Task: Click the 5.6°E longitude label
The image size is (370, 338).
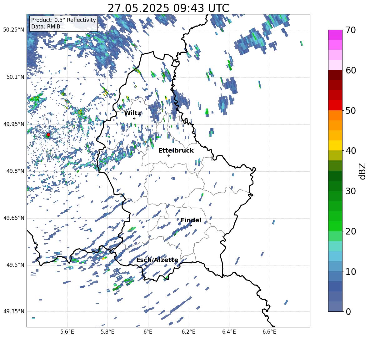Action: (x=67, y=332)
